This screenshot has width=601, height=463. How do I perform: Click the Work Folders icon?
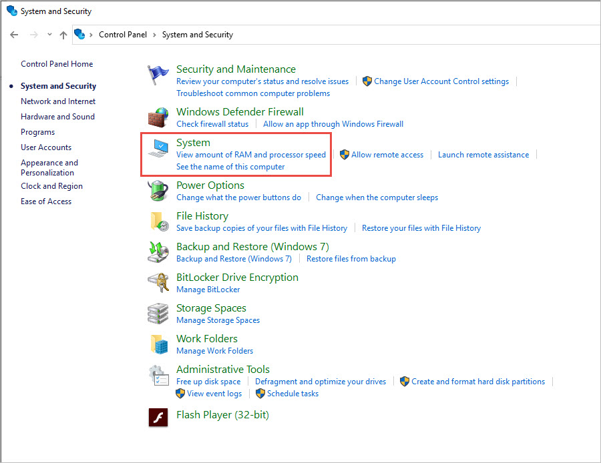(159, 344)
